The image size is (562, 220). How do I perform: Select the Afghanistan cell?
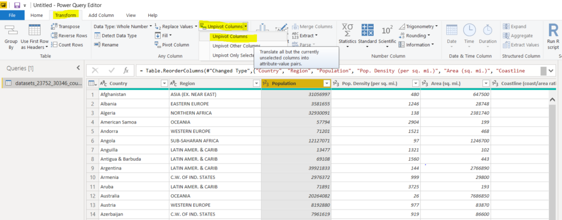coord(134,94)
